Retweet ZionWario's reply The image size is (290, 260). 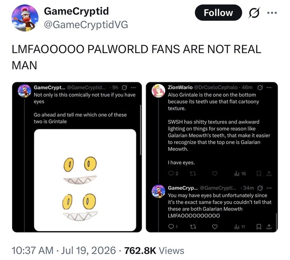(x=193, y=173)
